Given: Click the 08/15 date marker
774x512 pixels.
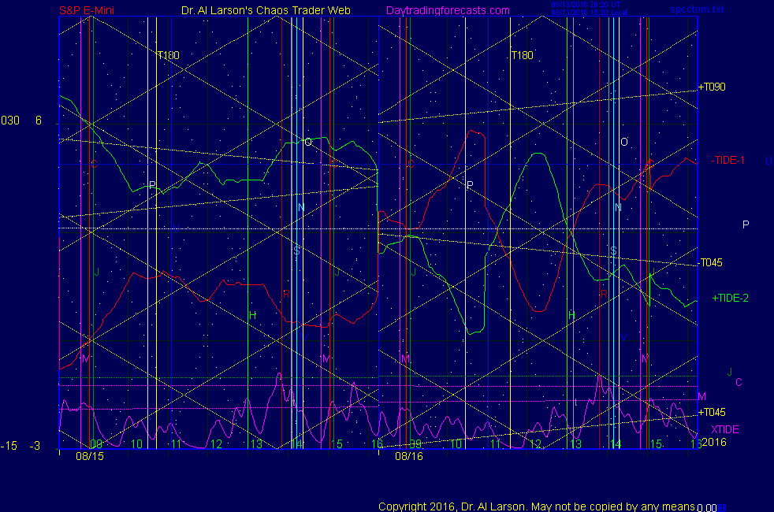Looking at the screenshot, I should point(89,455).
